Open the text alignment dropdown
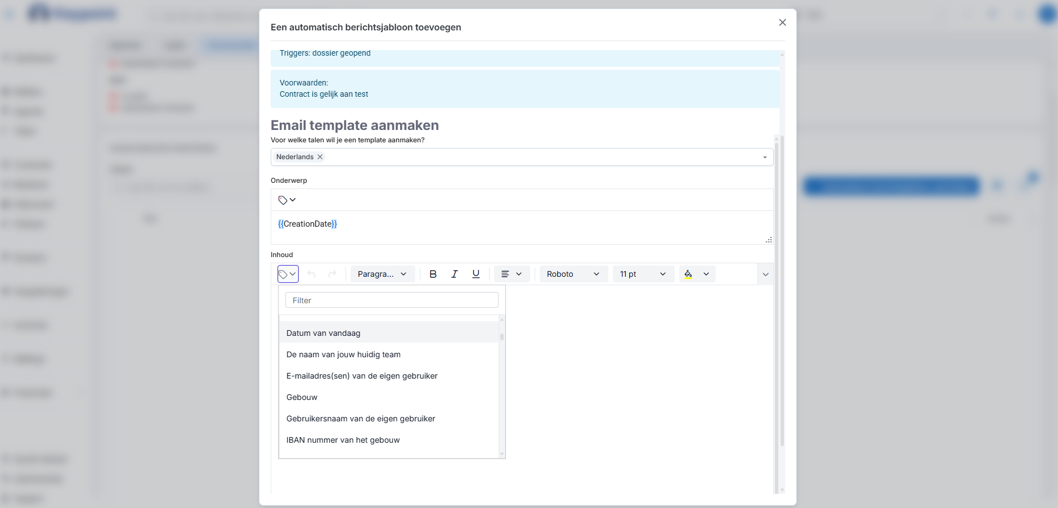This screenshot has width=1058, height=508. pos(512,274)
